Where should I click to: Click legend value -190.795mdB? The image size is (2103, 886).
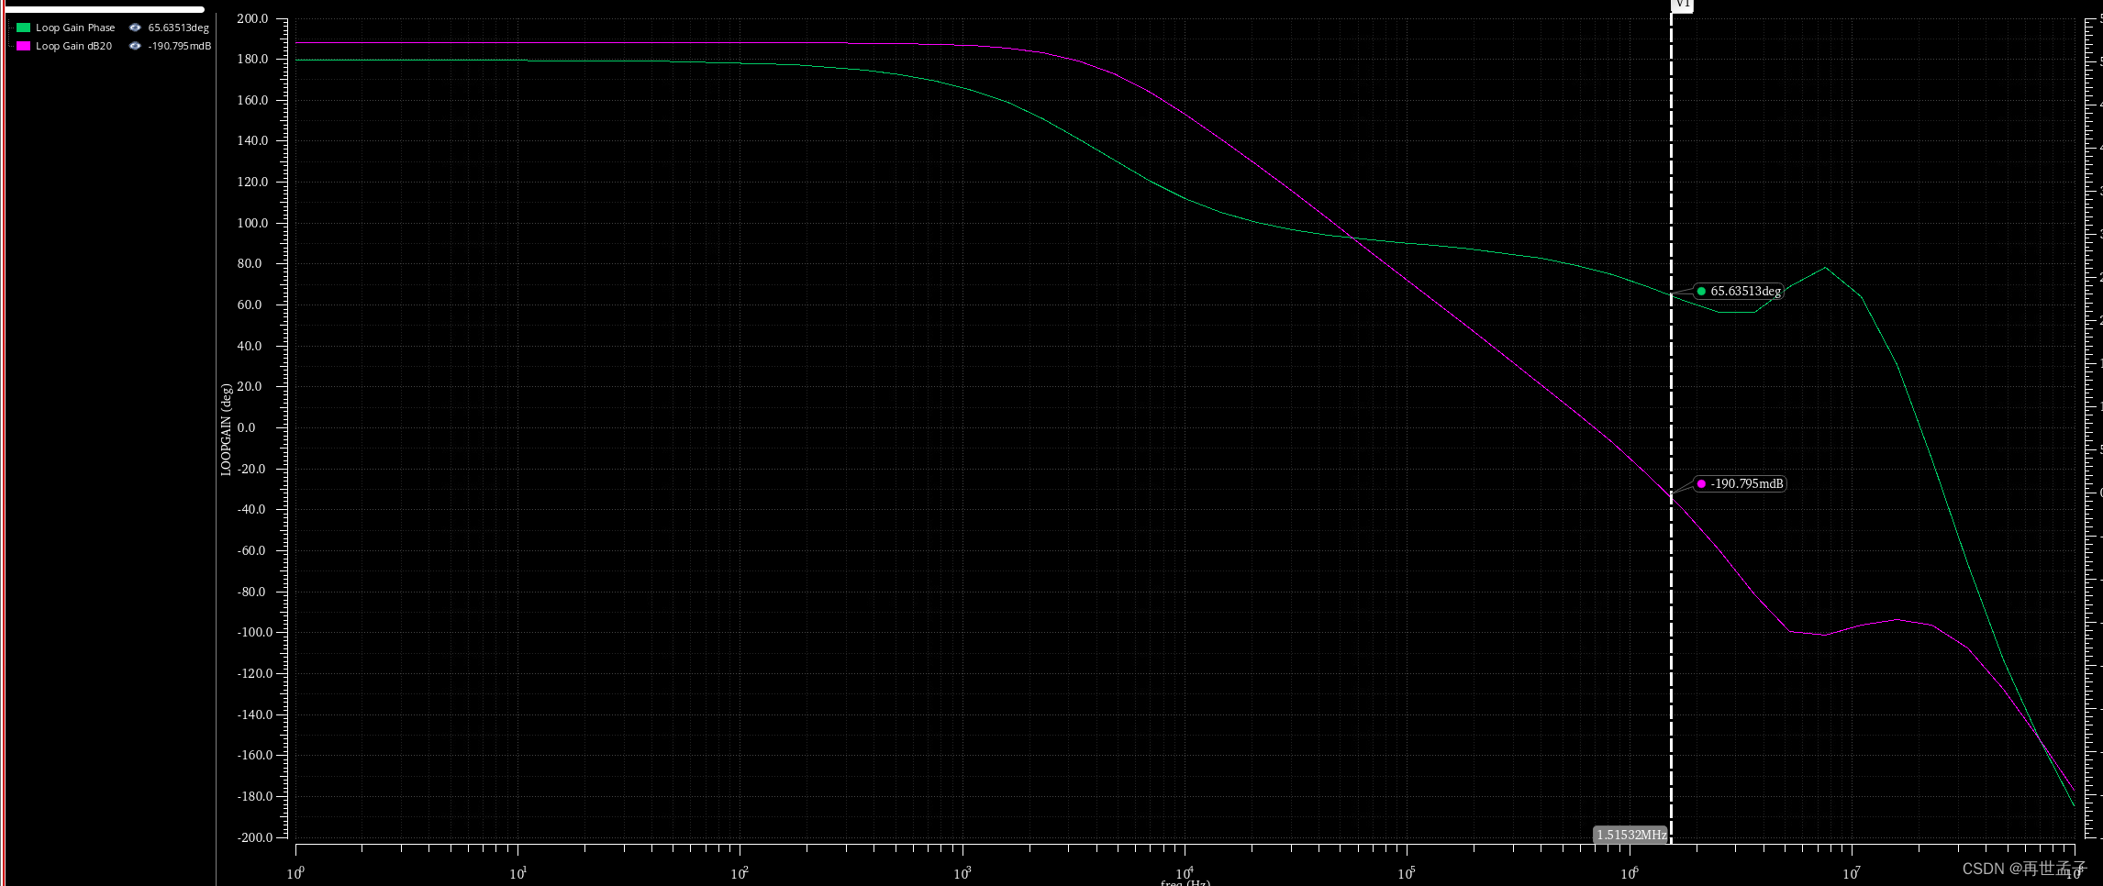click(180, 46)
